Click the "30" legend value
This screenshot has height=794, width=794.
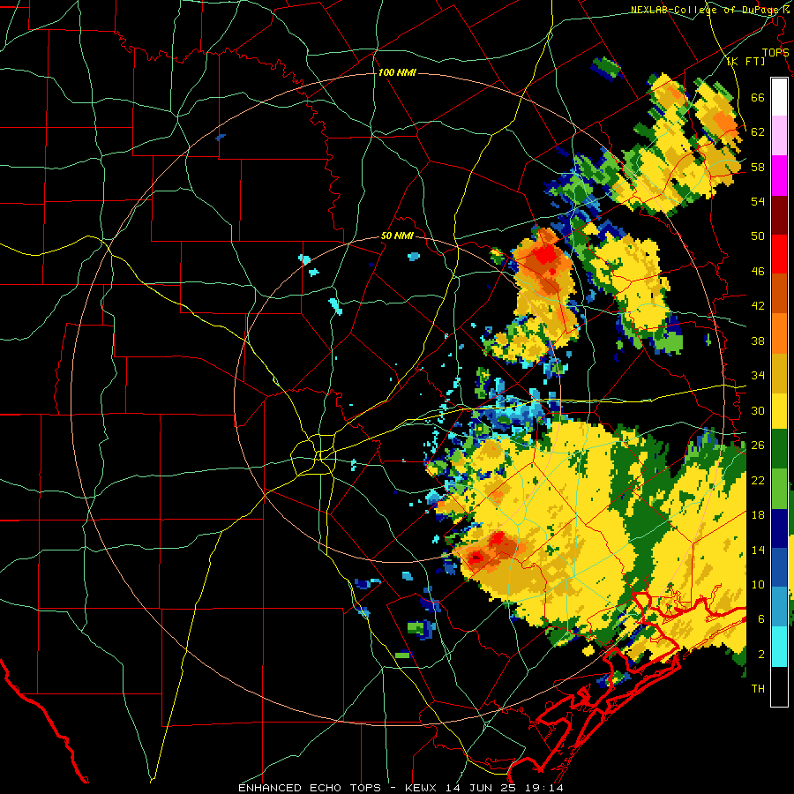(x=758, y=410)
